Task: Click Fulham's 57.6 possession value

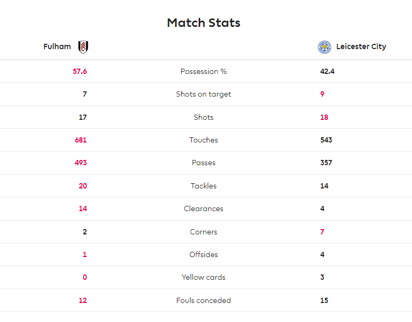Action: (80, 71)
